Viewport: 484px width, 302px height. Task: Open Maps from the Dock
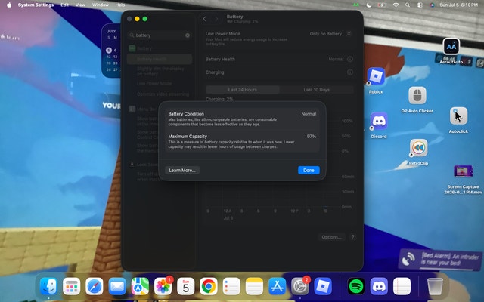140,286
